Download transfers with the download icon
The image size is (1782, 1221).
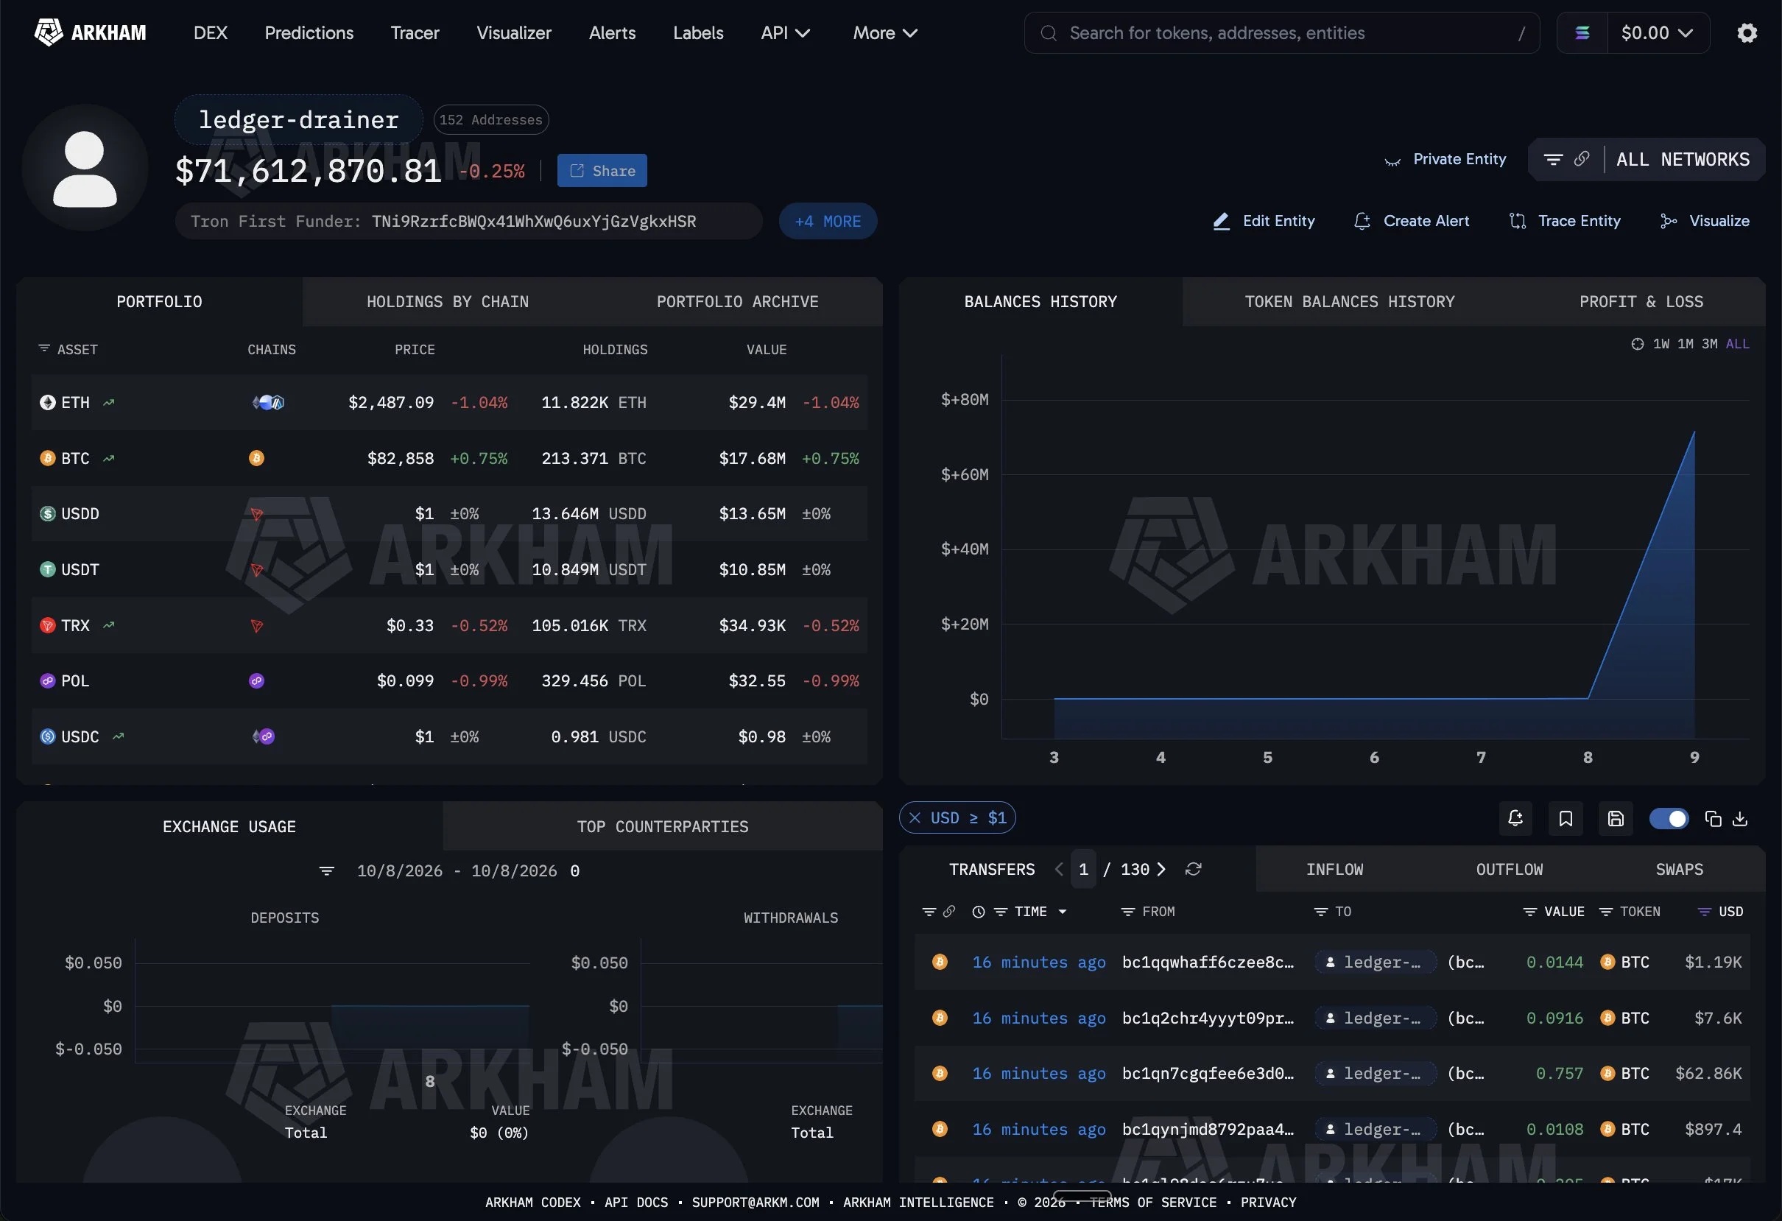click(x=1740, y=818)
